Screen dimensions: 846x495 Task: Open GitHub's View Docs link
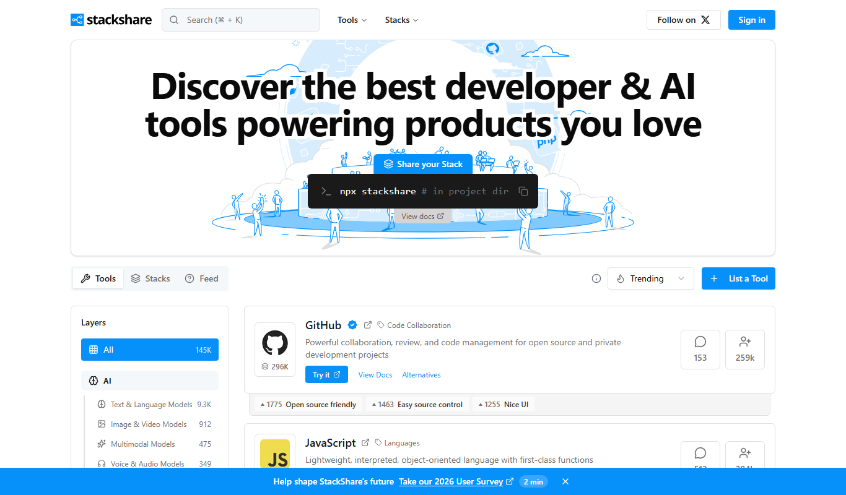(375, 375)
